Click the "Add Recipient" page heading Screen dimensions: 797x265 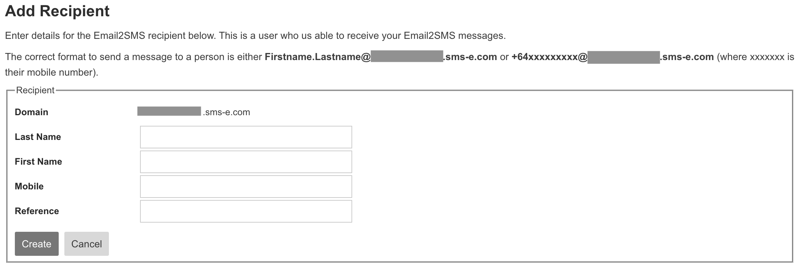pyautogui.click(x=57, y=11)
